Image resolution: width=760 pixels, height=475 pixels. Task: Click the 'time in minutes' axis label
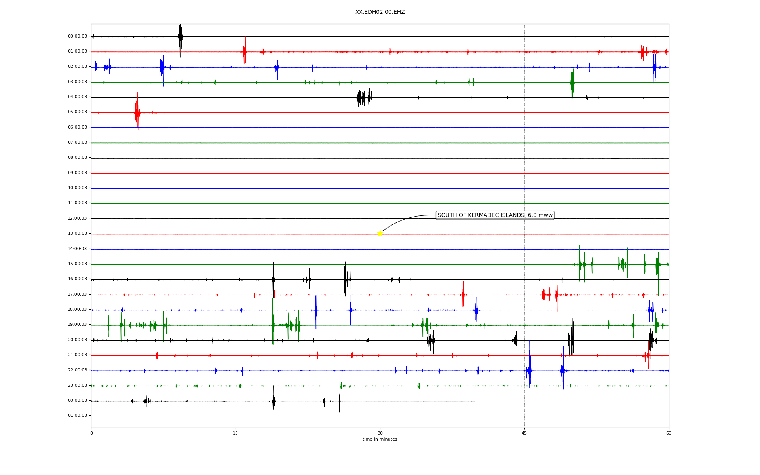[380, 439]
